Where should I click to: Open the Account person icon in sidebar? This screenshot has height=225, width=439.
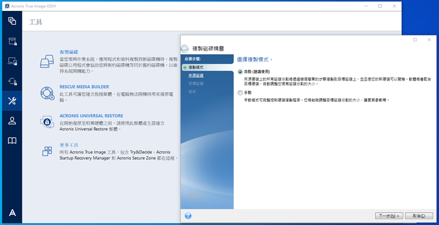tap(12, 121)
